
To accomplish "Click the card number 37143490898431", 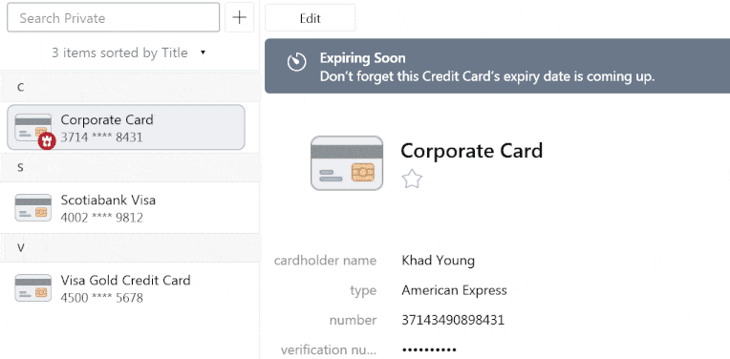I will pos(453,320).
